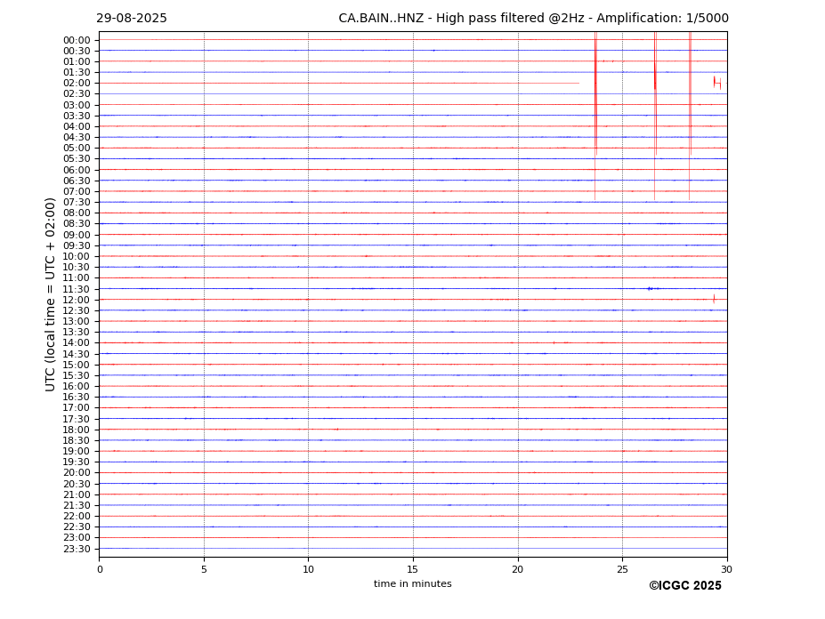Click the x-axis tick label 30
Viewport: 825px width, 619px height.
coord(726,569)
